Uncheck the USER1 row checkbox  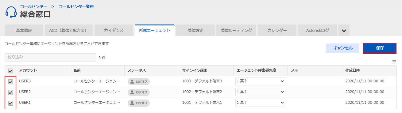[10, 103]
